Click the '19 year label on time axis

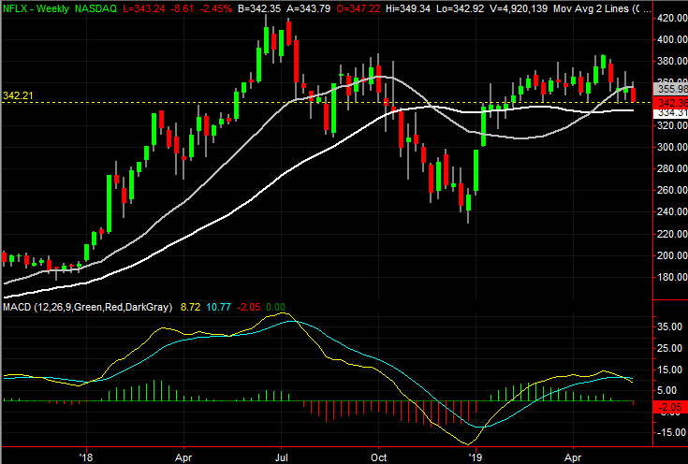(476, 457)
